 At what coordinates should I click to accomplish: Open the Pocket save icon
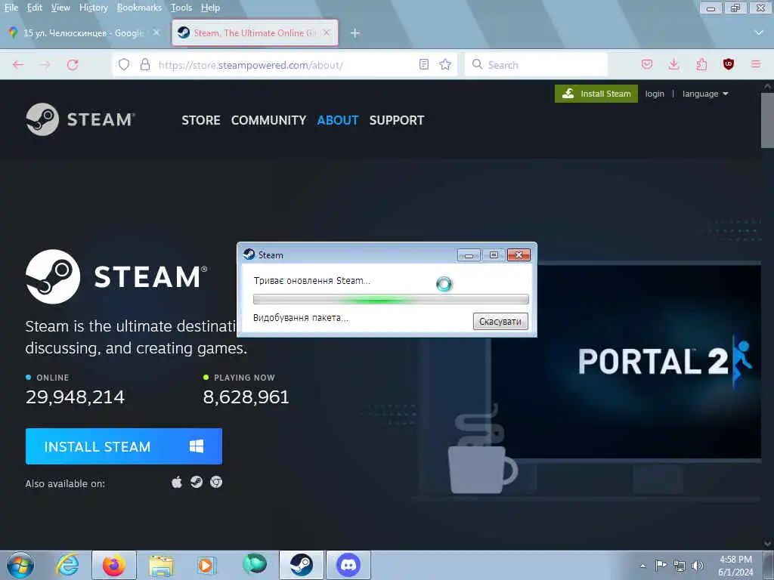point(647,65)
